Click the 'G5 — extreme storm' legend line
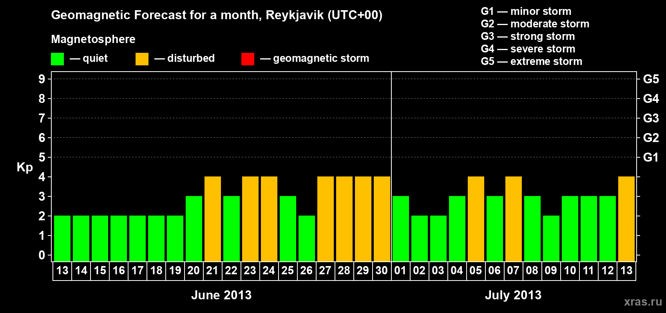666x313 pixels. point(532,61)
